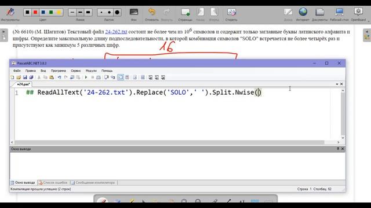Open the Инструменты tools menu in OpenBoard
The image size is (371, 208).
10,14
